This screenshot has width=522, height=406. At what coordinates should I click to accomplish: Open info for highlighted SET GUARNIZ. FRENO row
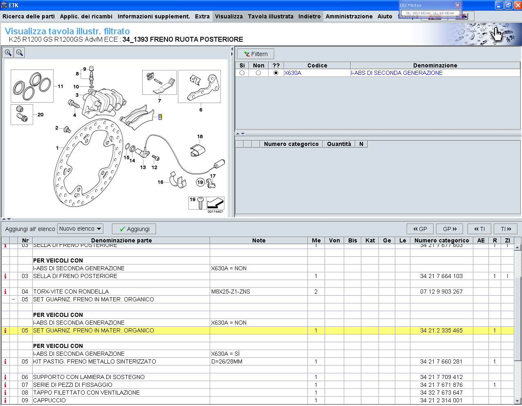5,330
